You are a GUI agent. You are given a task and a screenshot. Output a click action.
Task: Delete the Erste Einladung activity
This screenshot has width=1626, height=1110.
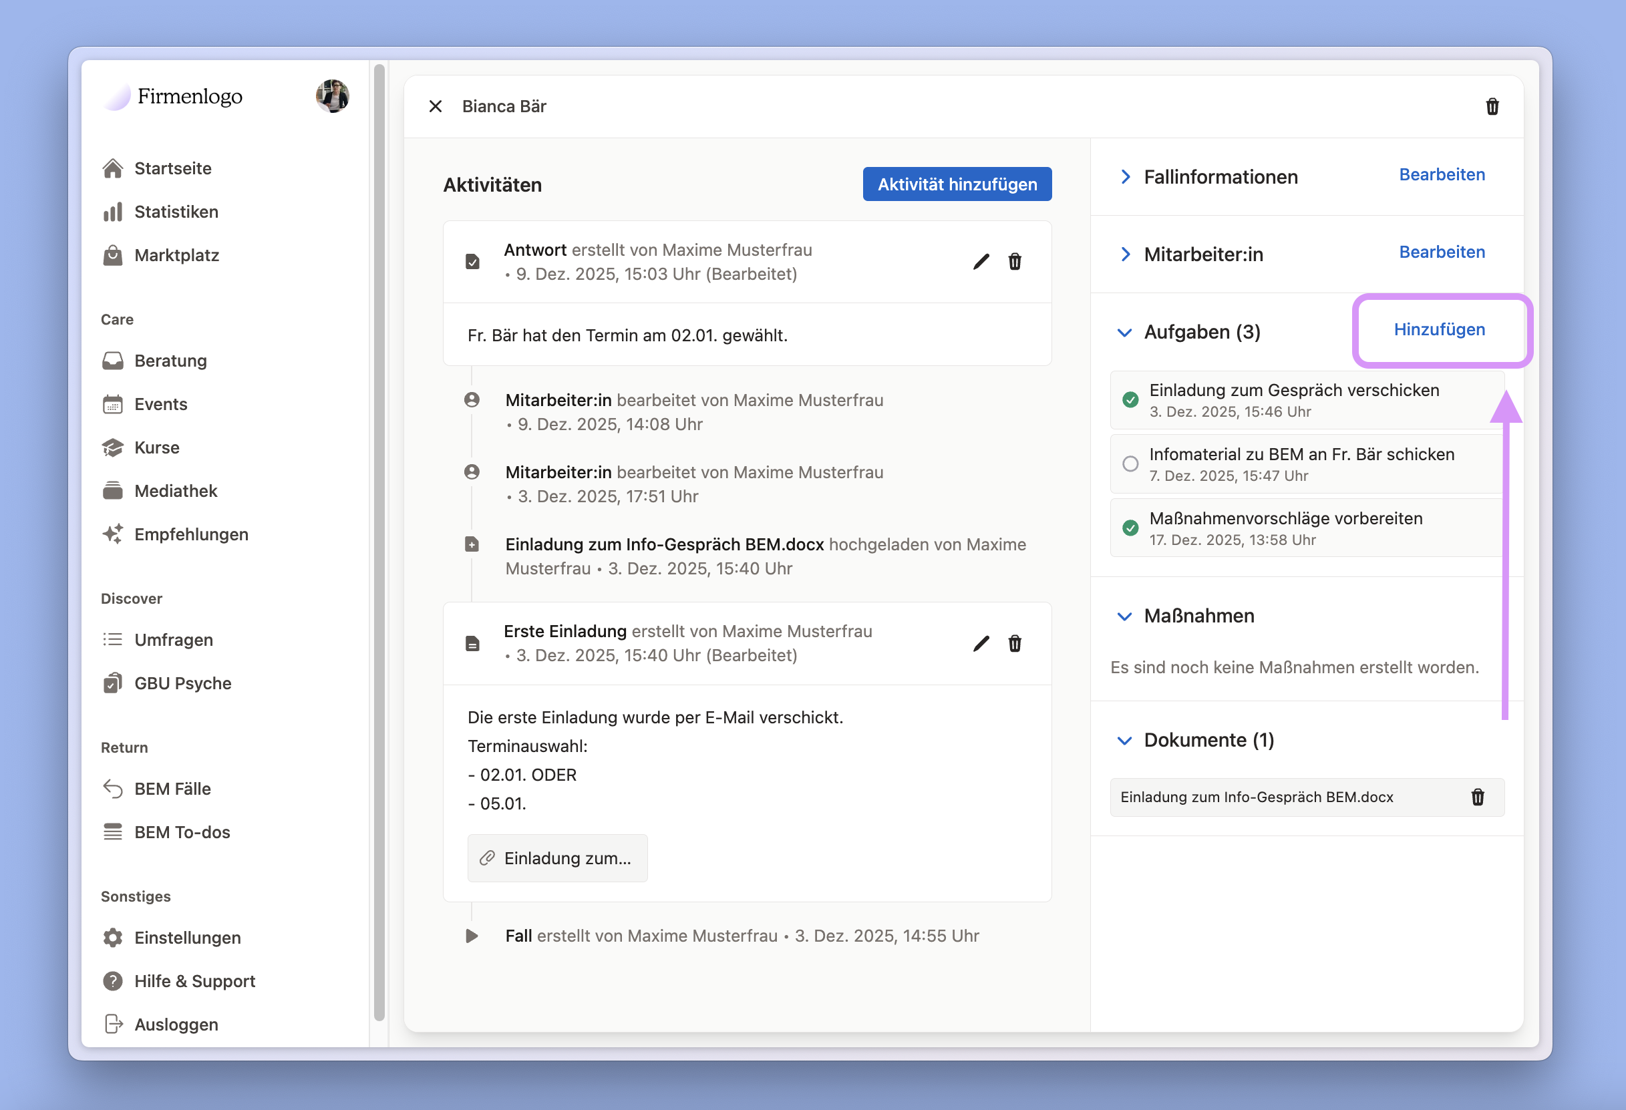tap(1015, 643)
